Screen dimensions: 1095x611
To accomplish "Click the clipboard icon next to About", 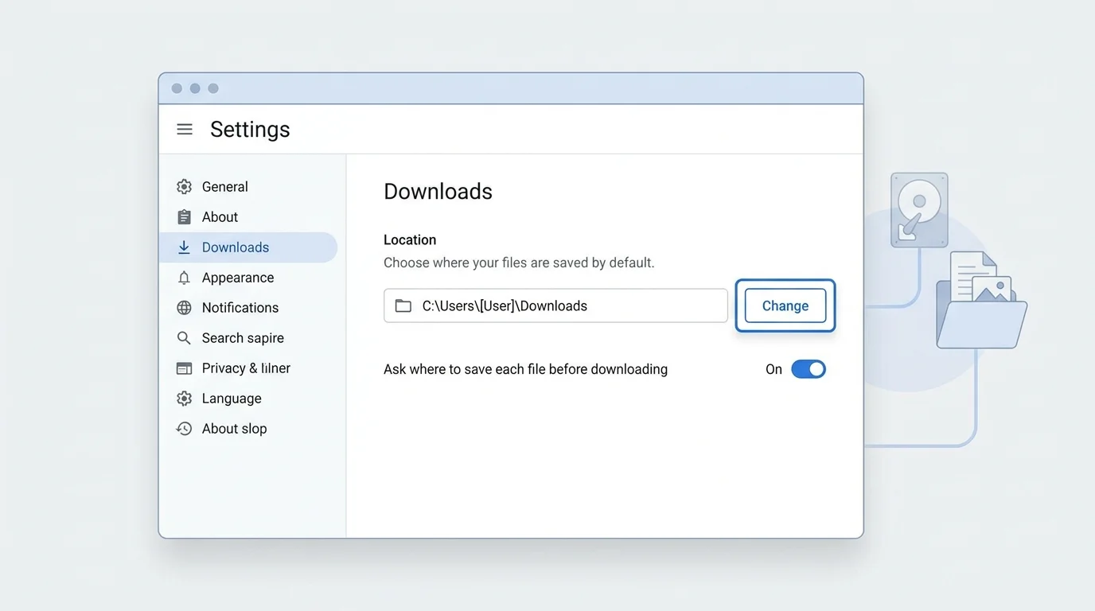I will [184, 217].
